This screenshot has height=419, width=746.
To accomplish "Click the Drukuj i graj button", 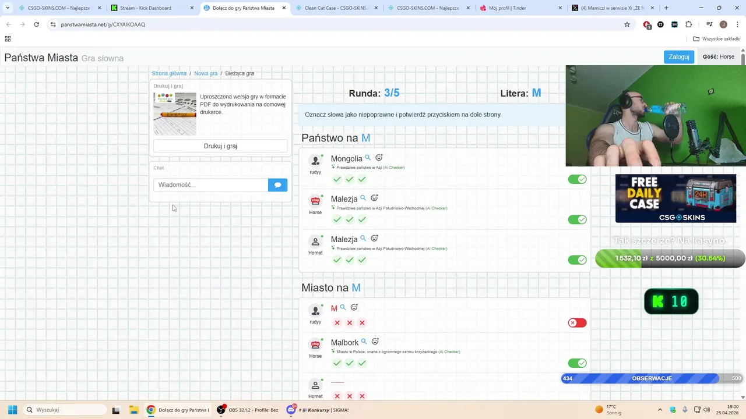I will [x=220, y=146].
